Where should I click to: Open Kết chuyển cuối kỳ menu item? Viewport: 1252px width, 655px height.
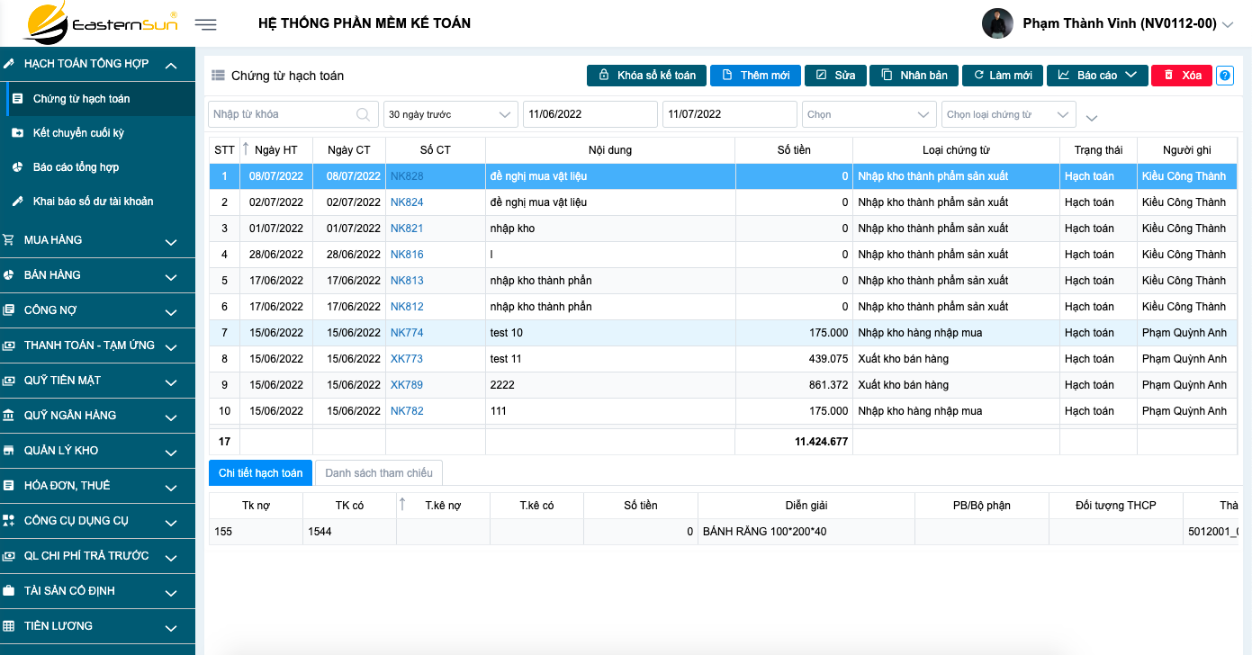coord(78,133)
